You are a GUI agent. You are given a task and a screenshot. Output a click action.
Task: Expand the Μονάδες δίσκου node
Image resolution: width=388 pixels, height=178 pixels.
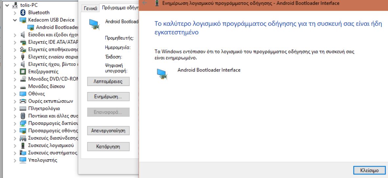pos(15,87)
